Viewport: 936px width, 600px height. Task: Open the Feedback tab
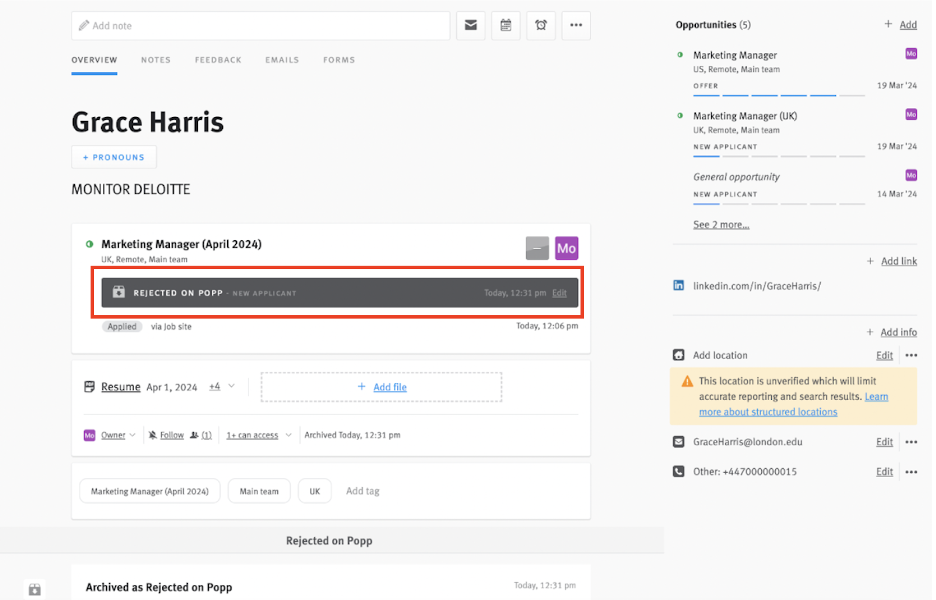[218, 60]
